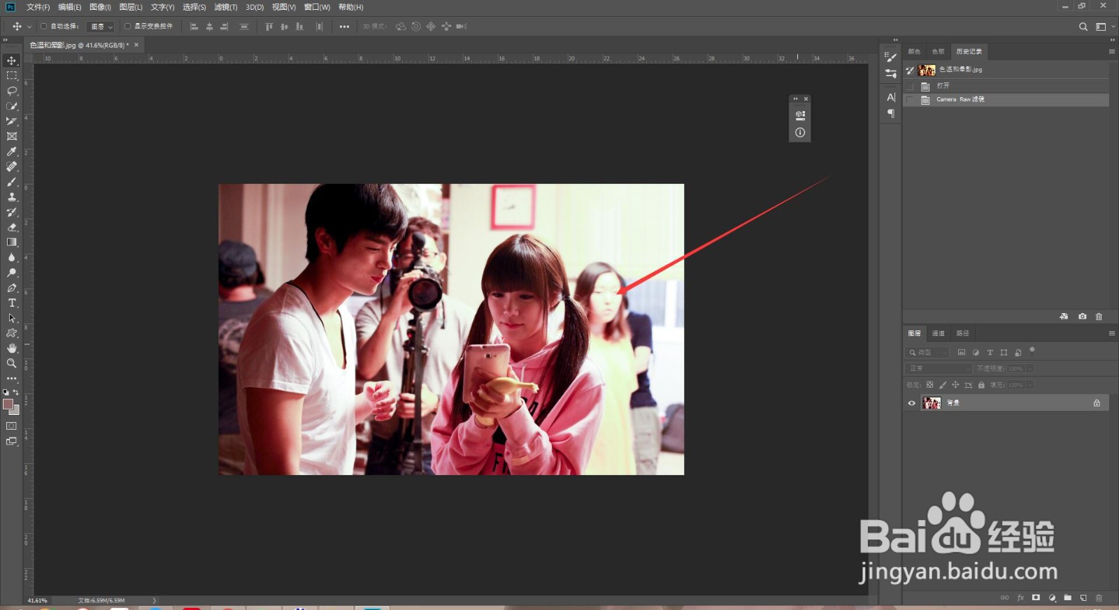Screen dimensions: 1119x610
Task: Open the screen mode icon in the toolbox
Action: tap(12, 441)
